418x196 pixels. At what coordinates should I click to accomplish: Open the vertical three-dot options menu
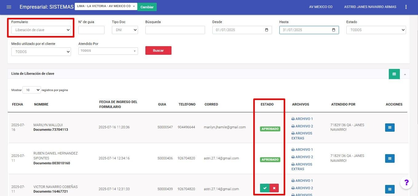pyautogui.click(x=406, y=7)
